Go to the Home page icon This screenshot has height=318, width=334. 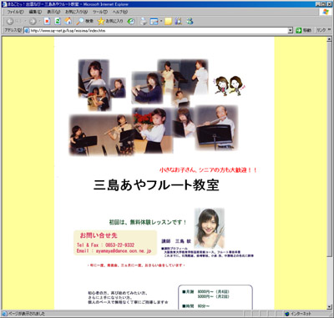[x=68, y=21]
